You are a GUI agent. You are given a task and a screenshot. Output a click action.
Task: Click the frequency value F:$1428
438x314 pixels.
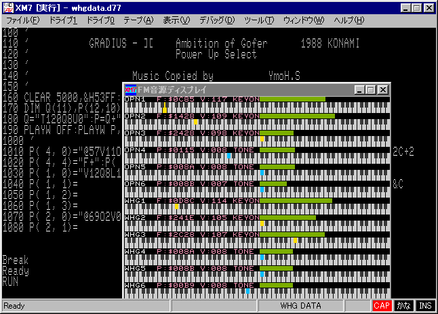(176, 116)
